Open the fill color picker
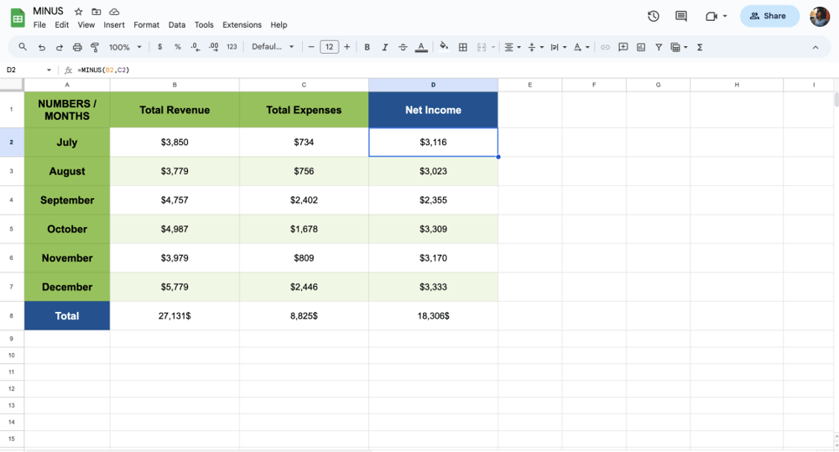839x452 pixels. click(x=444, y=48)
